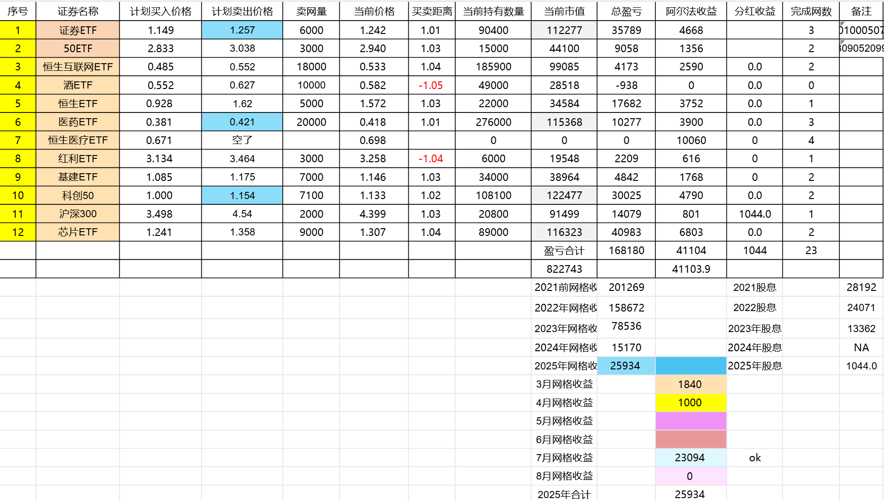
Task: Select the NA value for 2024年股息
Action: point(861,348)
